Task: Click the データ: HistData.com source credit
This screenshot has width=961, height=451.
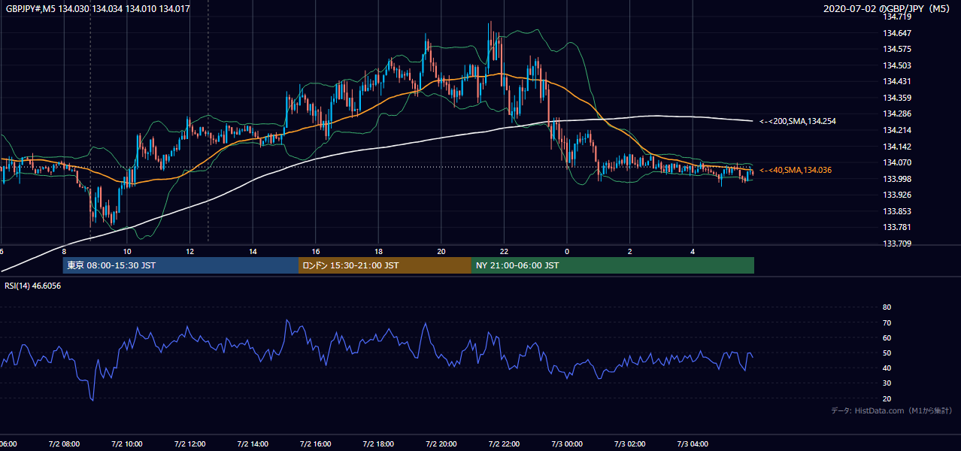Action: pos(891,410)
